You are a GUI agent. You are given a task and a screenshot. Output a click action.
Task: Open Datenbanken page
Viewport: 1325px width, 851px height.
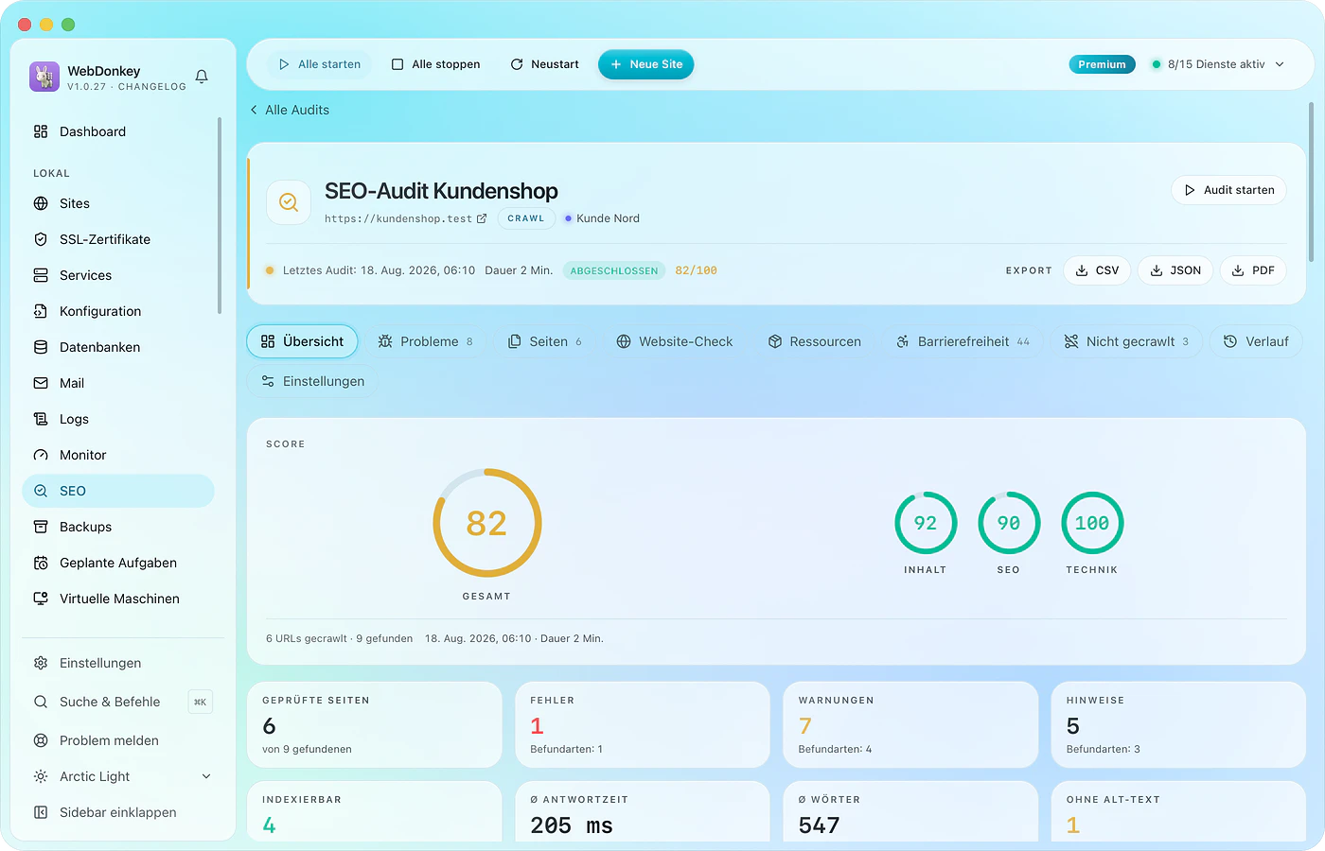118,347
